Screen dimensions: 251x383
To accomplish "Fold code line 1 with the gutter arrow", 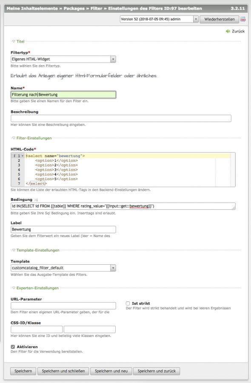I will pos(23,156).
